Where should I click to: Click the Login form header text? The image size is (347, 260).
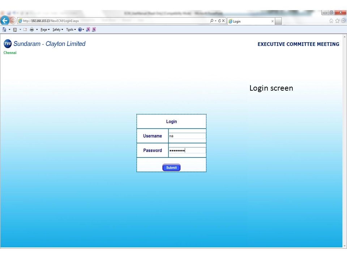pos(171,122)
